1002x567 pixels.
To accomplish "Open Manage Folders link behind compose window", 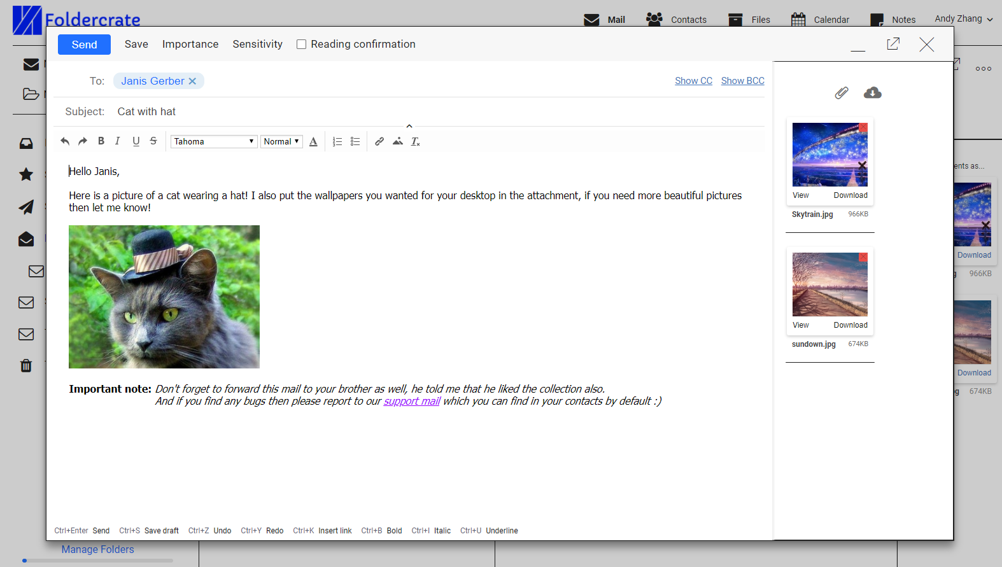I will [x=98, y=549].
